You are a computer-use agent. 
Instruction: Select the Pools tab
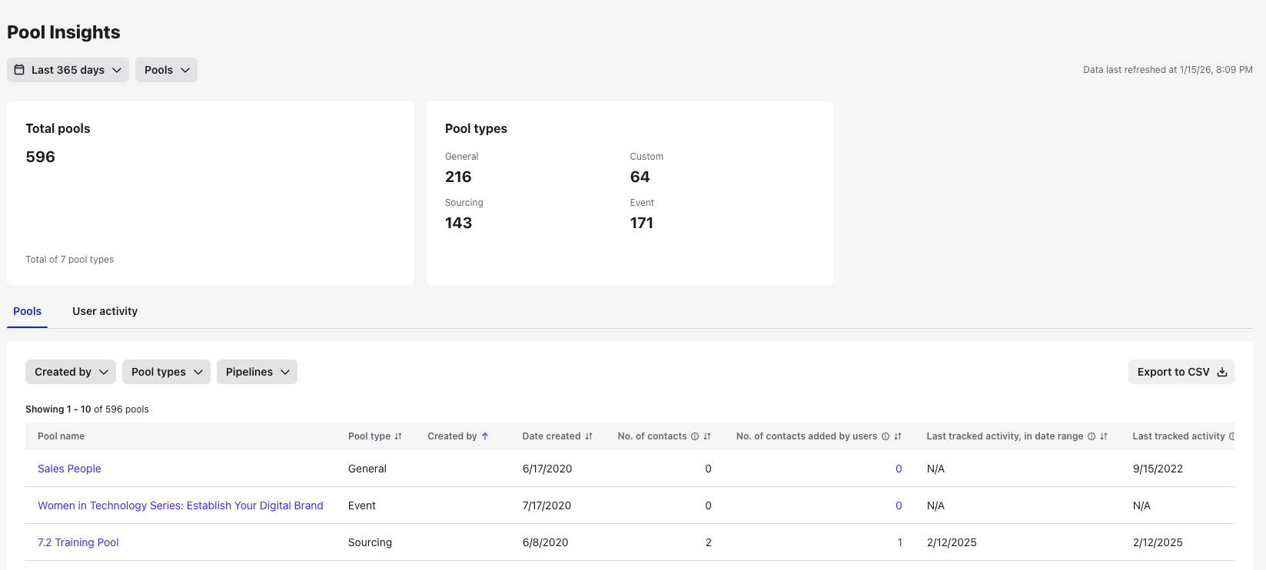click(27, 311)
